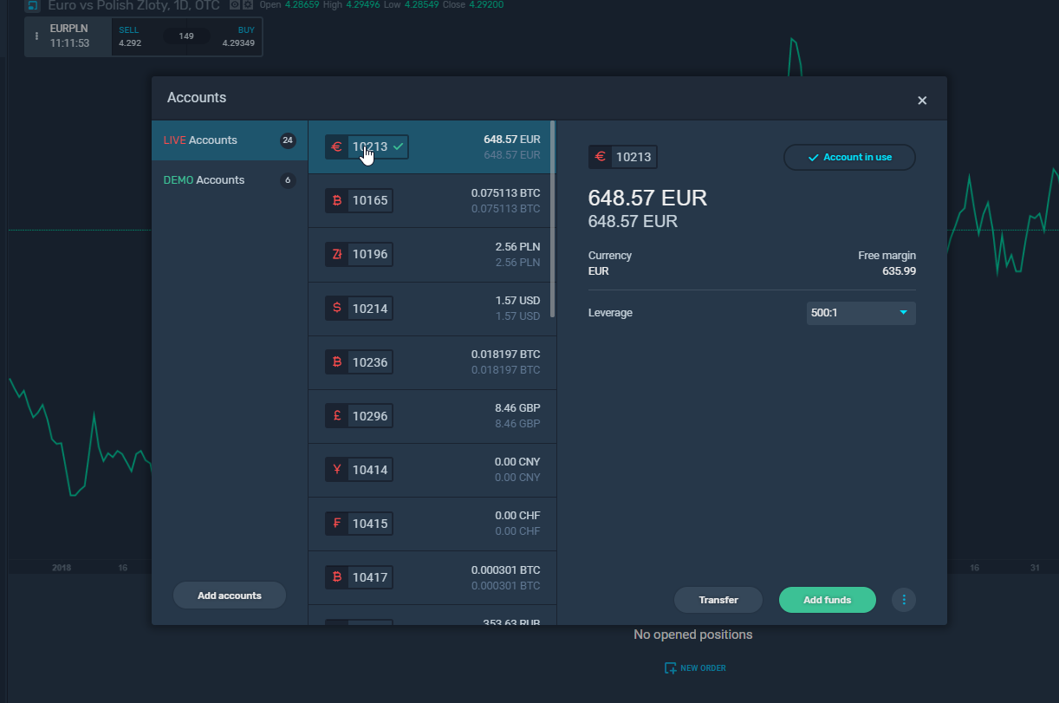Open the three-dot more options menu beside Add funds
This screenshot has height=703, width=1059.
(904, 600)
